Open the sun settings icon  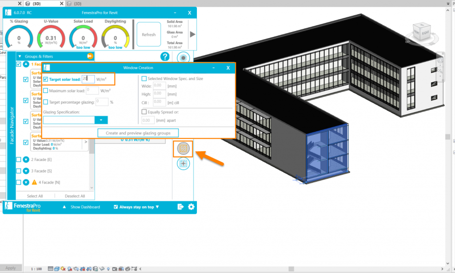(x=183, y=57)
